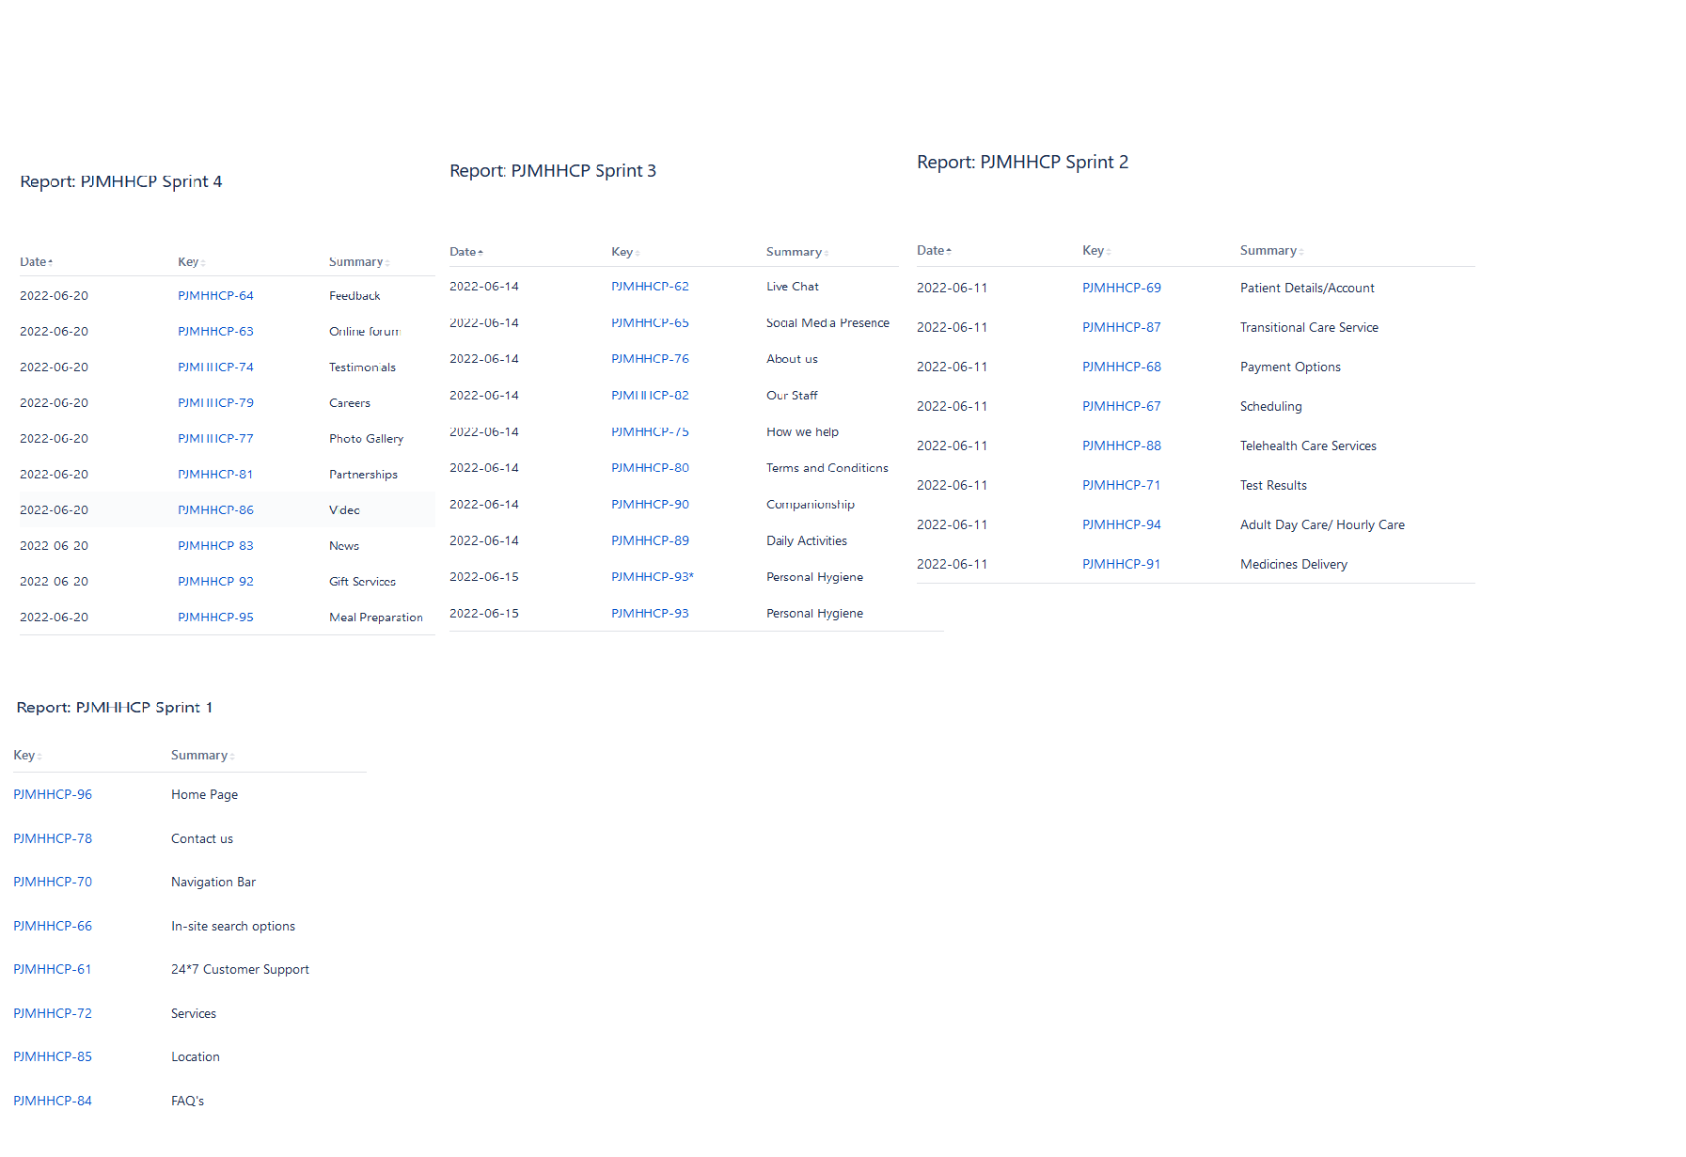Sort Sprint 1 report by Key column
This screenshot has width=1686, height=1157.
click(x=27, y=756)
